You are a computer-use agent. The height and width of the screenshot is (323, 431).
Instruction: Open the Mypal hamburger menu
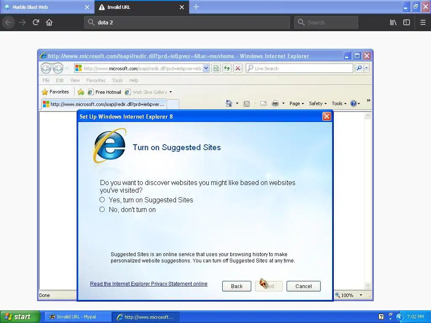pyautogui.click(x=423, y=22)
